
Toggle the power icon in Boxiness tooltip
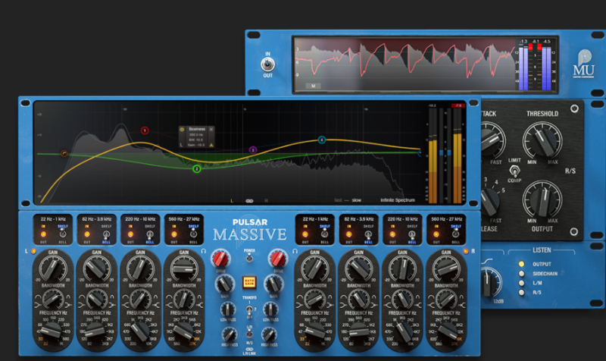(182, 129)
